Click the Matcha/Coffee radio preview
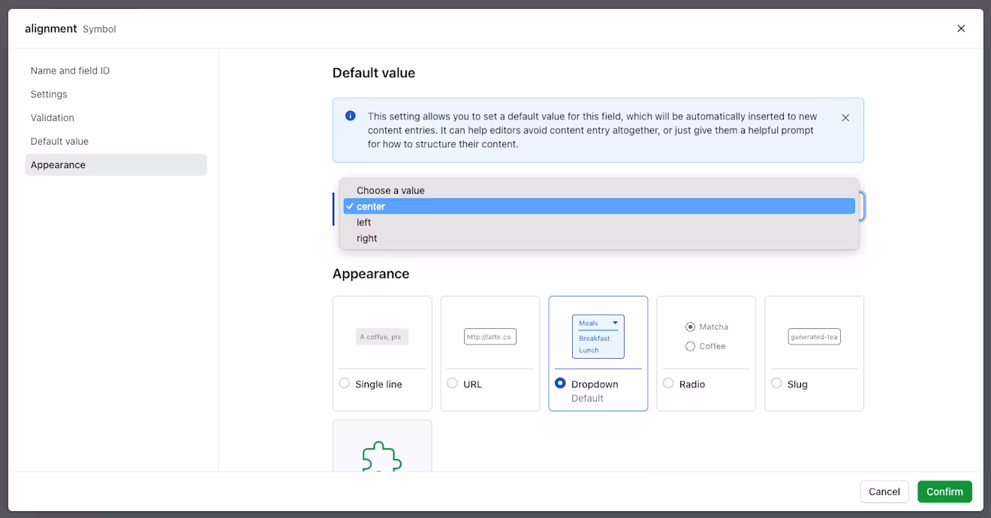Image resolution: width=991 pixels, height=518 pixels. tap(706, 336)
